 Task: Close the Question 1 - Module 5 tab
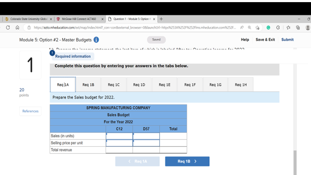[x=154, y=19]
